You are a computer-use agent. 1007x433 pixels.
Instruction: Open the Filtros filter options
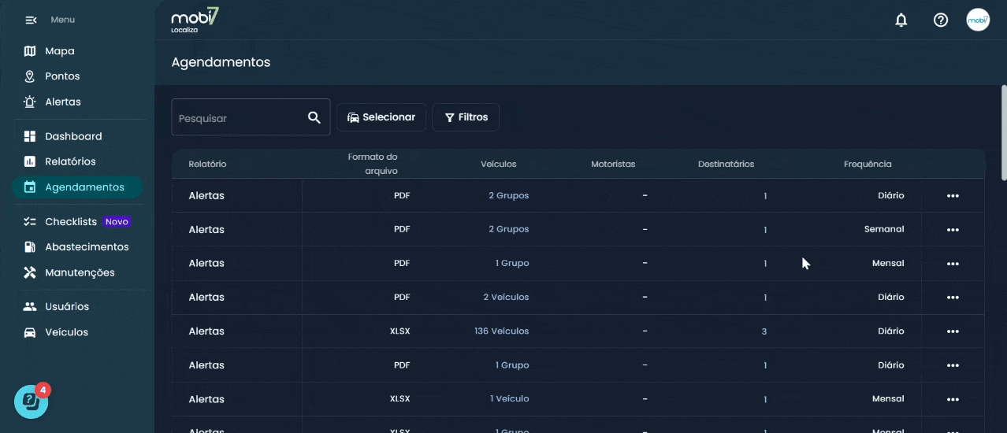tap(466, 117)
